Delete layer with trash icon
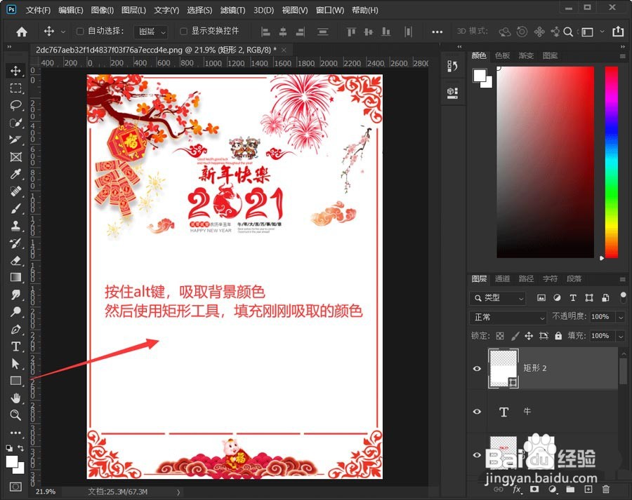This screenshot has height=500, width=632. coord(606,489)
